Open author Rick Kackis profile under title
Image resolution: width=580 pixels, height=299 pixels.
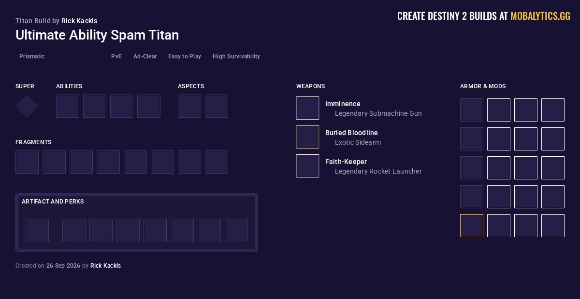pyautogui.click(x=79, y=21)
